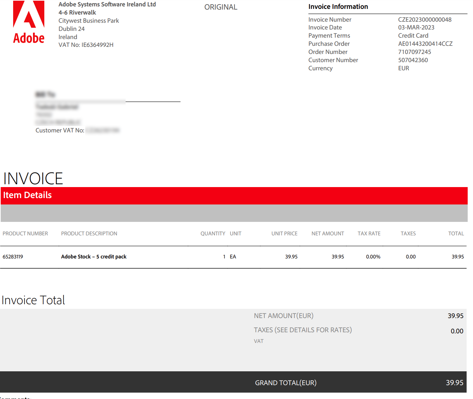Select the INVOICE heading

click(x=33, y=179)
